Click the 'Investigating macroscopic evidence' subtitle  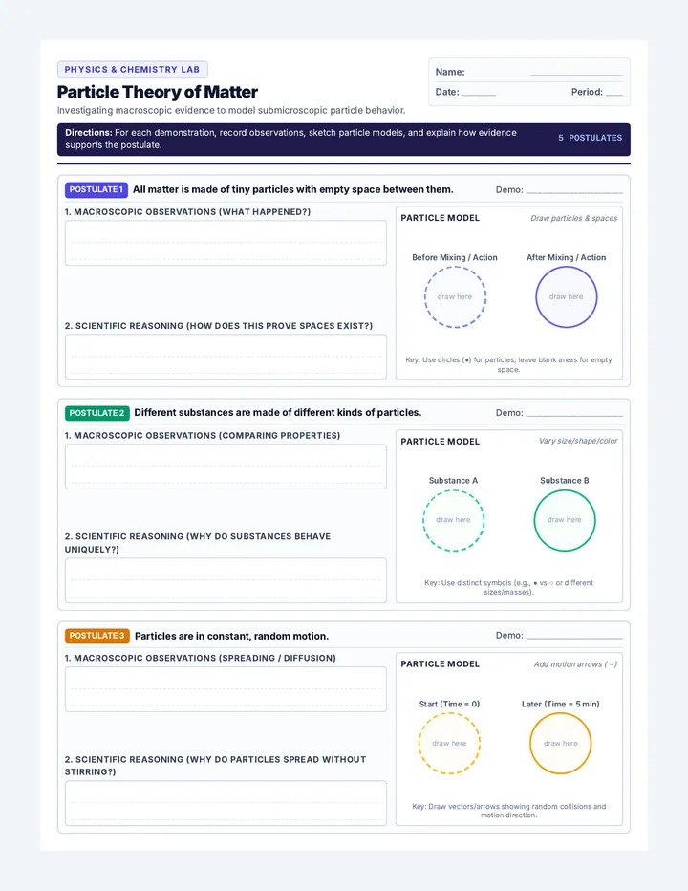[231, 110]
